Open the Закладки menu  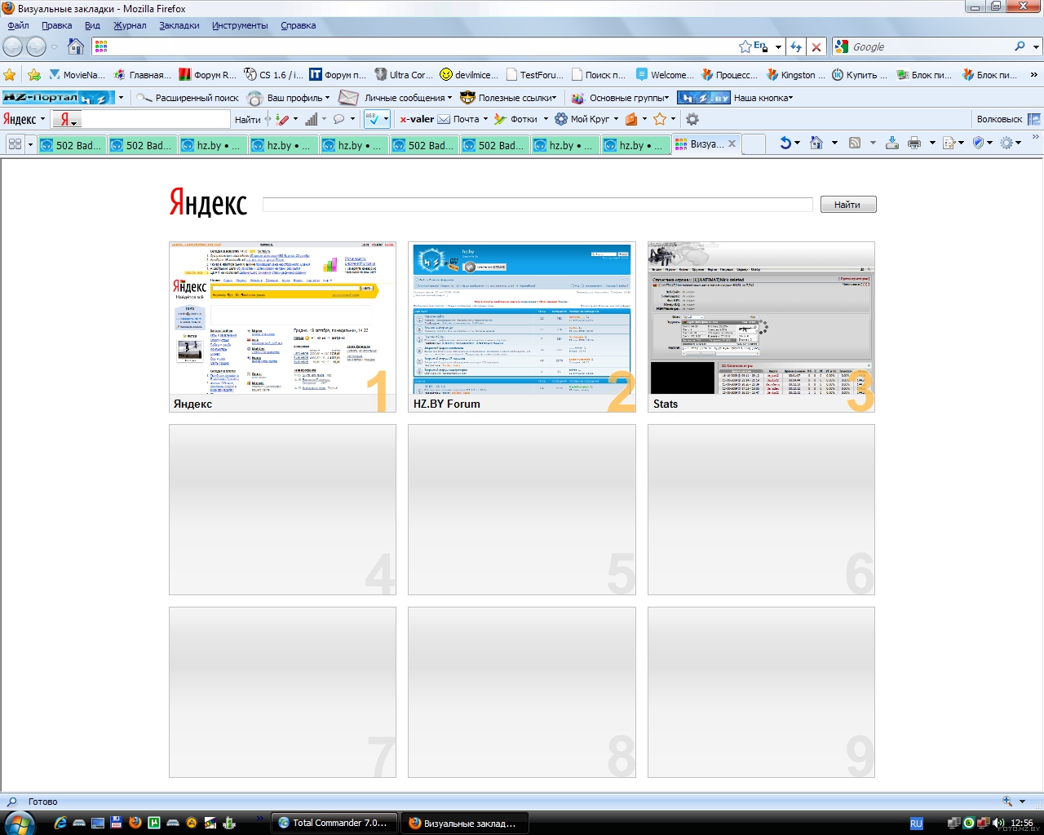[179, 25]
